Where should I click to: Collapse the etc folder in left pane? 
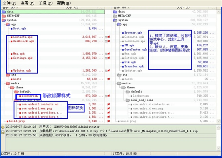tap(8, 75)
